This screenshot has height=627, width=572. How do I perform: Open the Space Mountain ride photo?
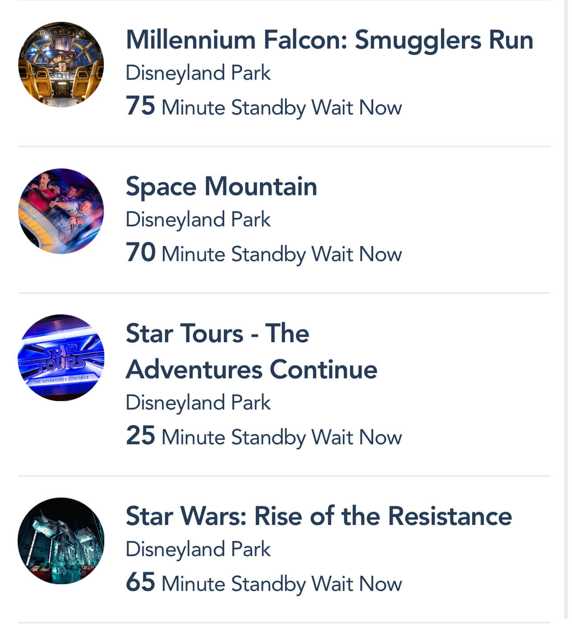pos(61,211)
